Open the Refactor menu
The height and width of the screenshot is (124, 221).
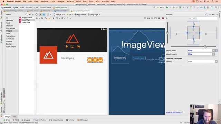70,1
